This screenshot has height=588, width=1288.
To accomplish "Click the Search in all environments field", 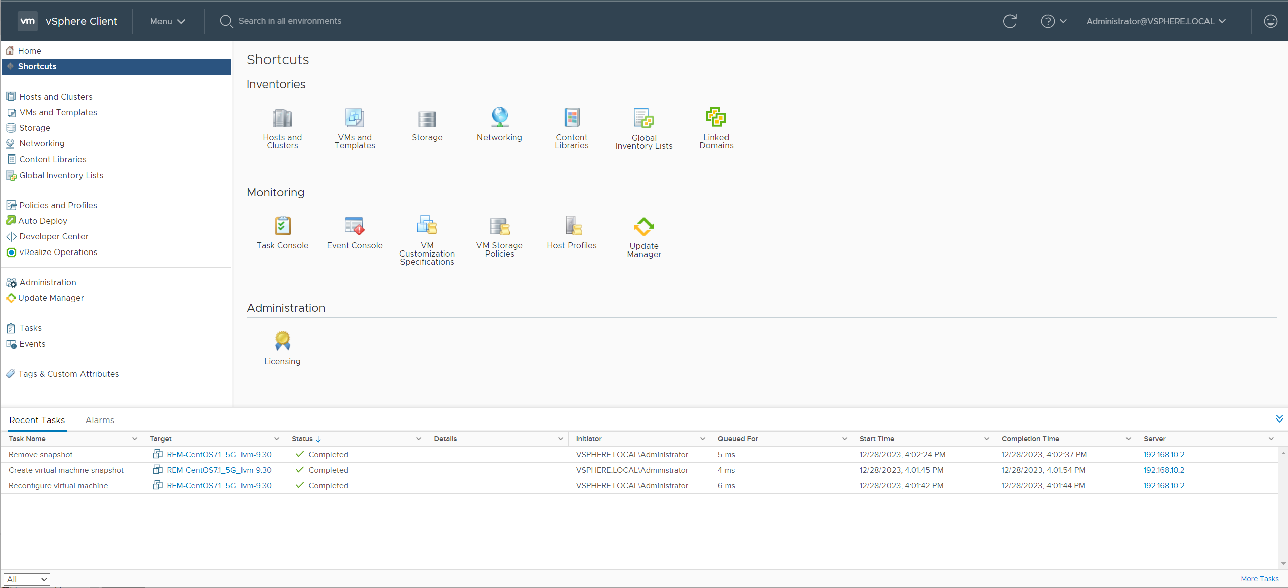I will pos(290,21).
